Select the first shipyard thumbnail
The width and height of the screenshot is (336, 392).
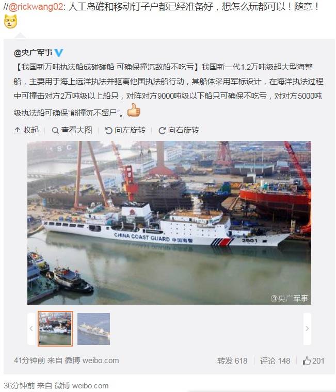[x=55, y=329]
